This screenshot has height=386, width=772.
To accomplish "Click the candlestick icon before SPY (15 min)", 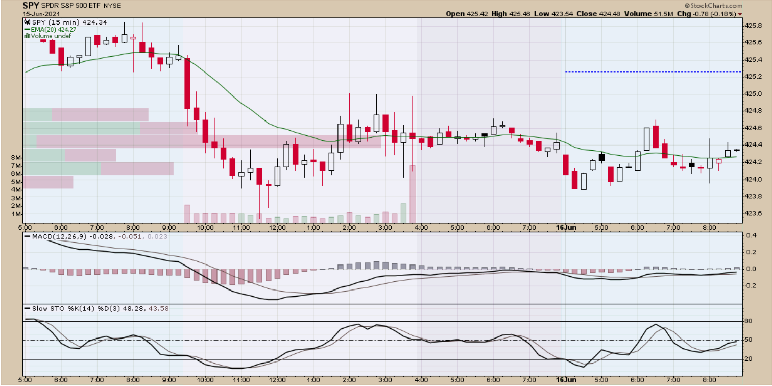I will point(27,22).
